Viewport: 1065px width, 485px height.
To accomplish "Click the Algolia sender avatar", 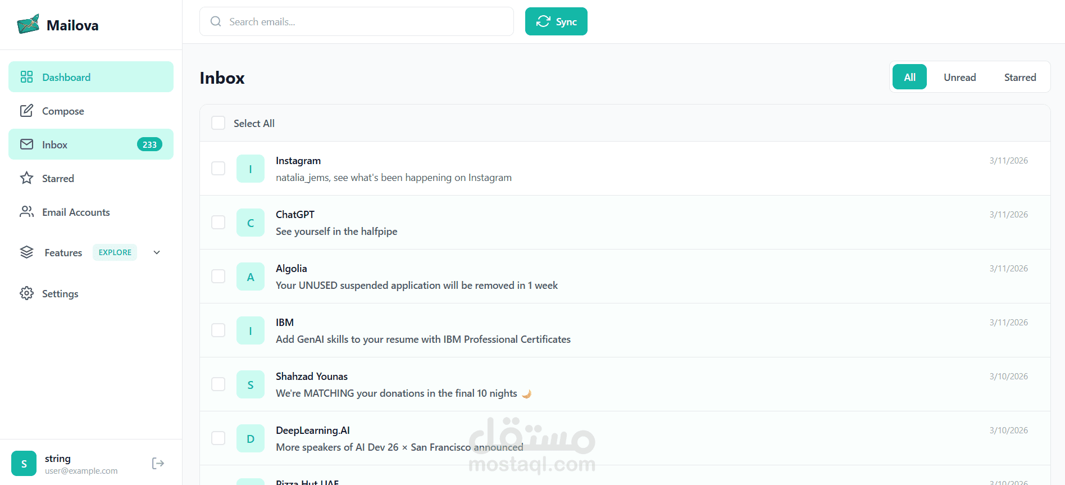I will (x=251, y=277).
